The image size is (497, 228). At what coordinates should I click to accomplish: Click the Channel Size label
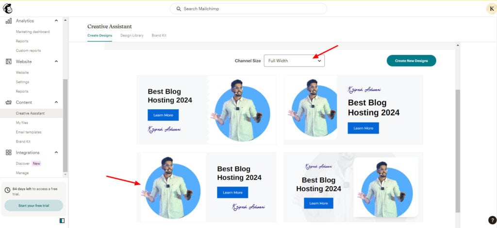[x=248, y=61]
